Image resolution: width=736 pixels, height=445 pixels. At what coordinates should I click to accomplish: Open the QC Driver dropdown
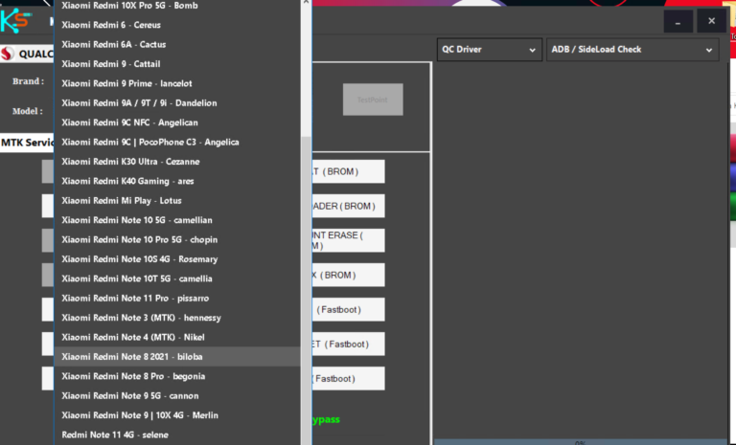pyautogui.click(x=489, y=50)
